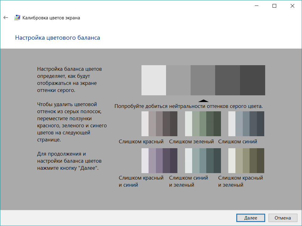Select the middle swatch in the large gray strip

click(x=203, y=80)
